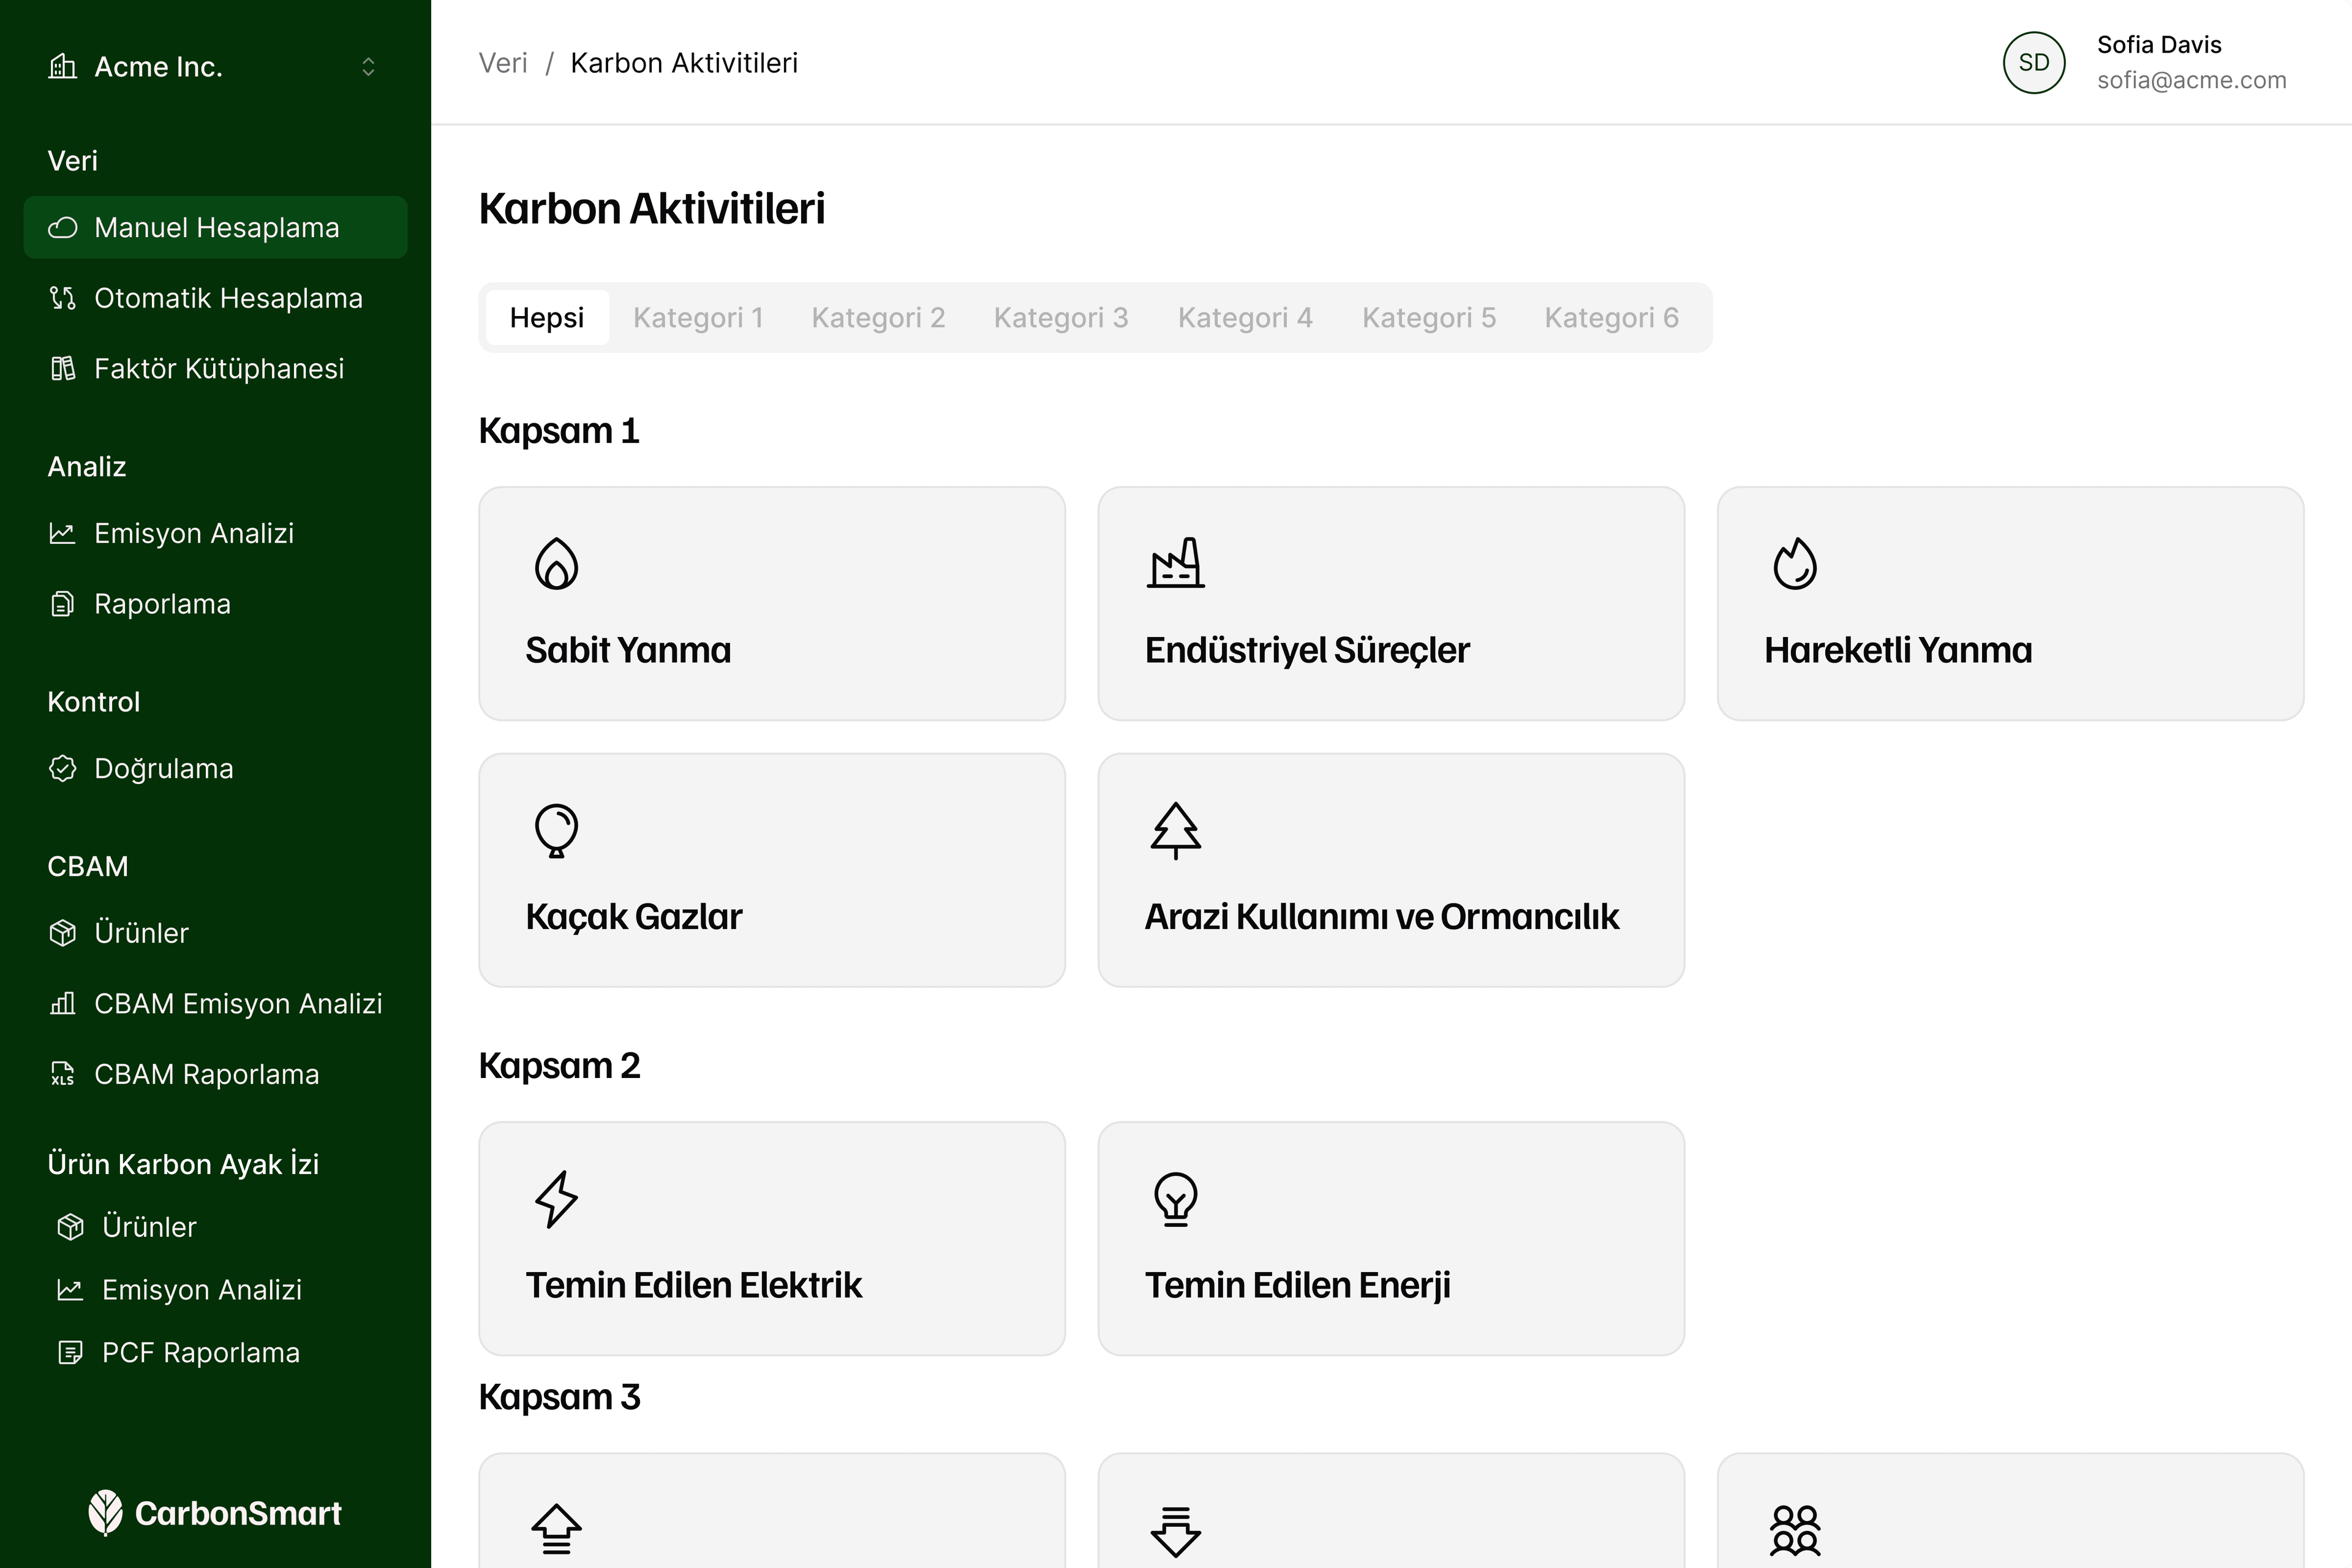Screen dimensions: 2352x1568
Task: Click the Sofia Davis user name
Action: point(2159,45)
